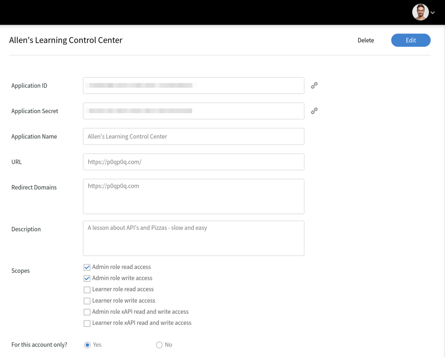Select Yes for this account only
The width and height of the screenshot is (445, 357).
point(87,345)
